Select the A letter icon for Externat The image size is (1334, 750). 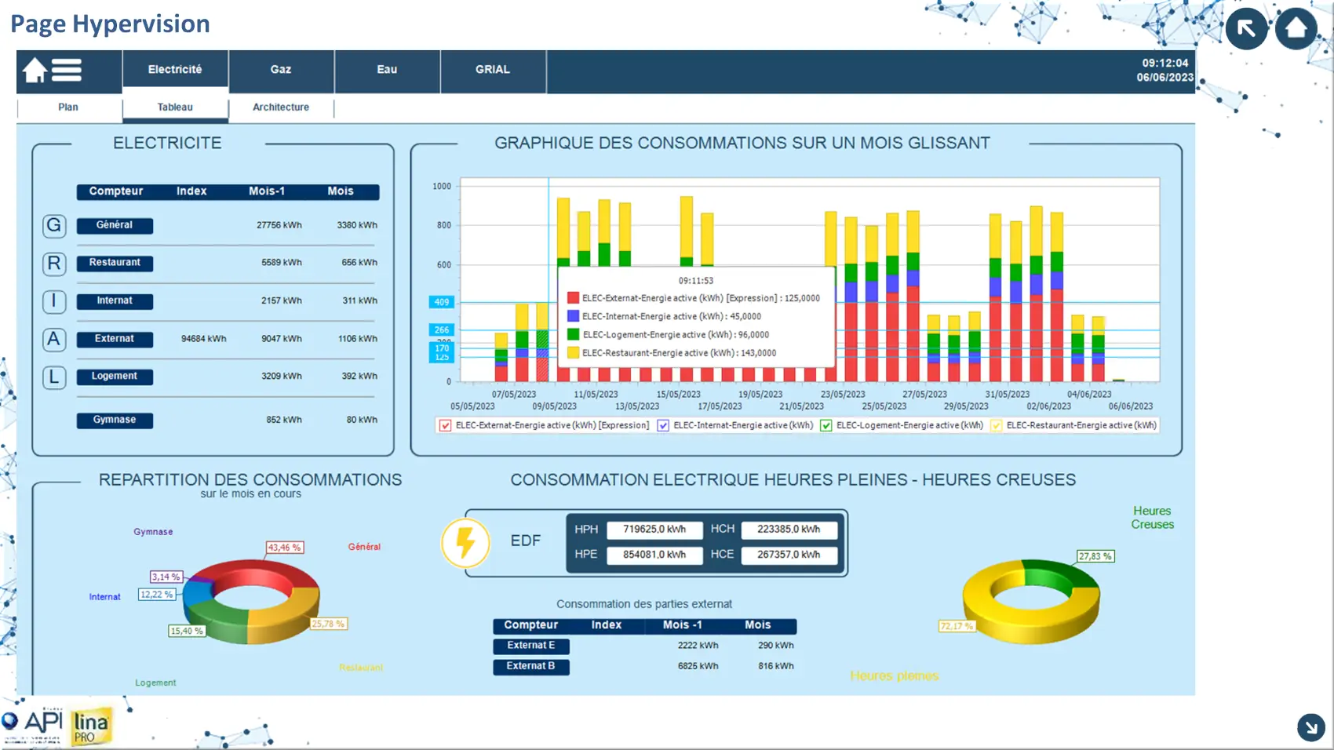tap(54, 339)
